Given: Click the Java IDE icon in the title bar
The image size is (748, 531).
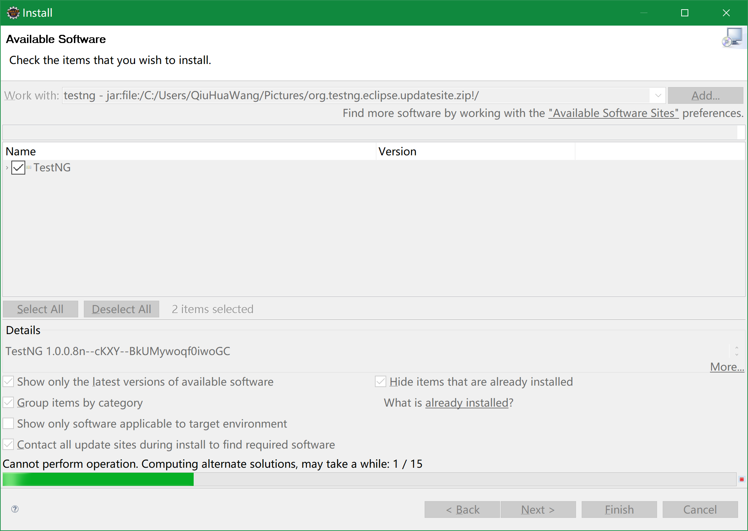Looking at the screenshot, I should click(x=12, y=12).
